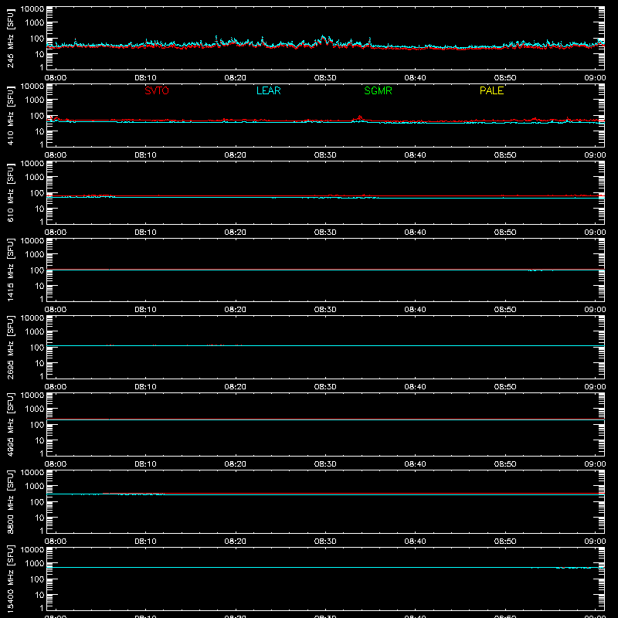
Task: Click the 10 label on 1415 MHz axis
Action: [39, 286]
